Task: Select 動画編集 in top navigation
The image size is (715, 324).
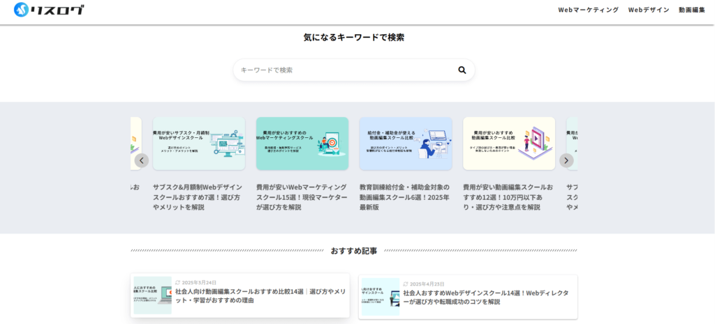Action: [x=691, y=10]
